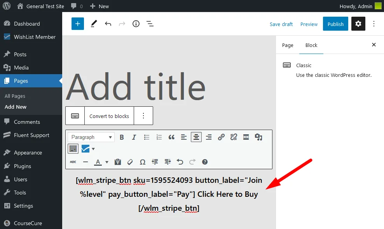Click Convert to blocks

coord(109,116)
